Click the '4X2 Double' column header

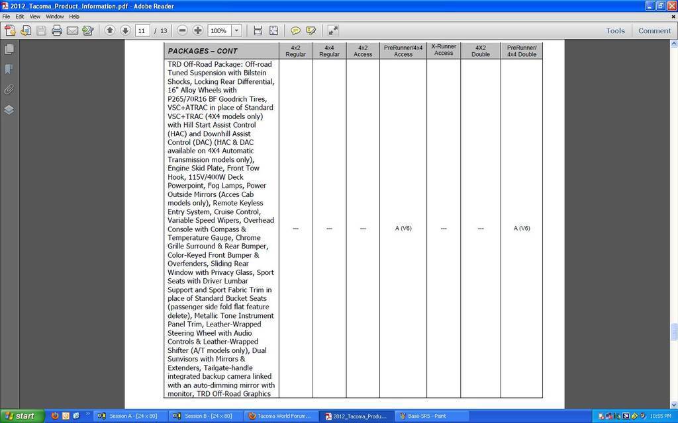coord(481,50)
